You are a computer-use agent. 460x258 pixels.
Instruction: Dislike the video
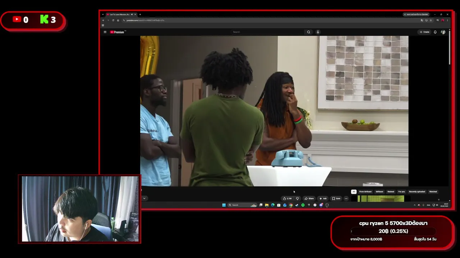297,199
